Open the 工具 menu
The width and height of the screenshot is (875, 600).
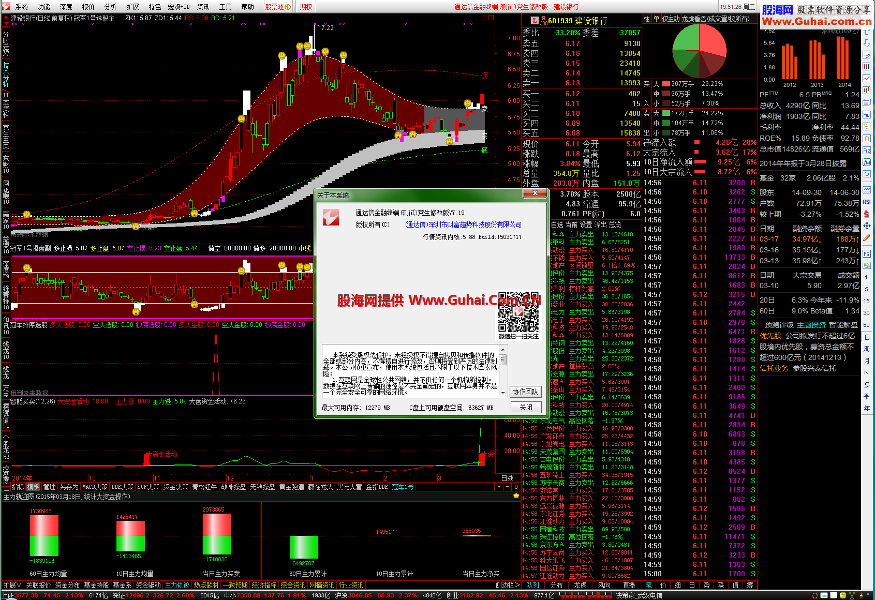[x=225, y=7]
